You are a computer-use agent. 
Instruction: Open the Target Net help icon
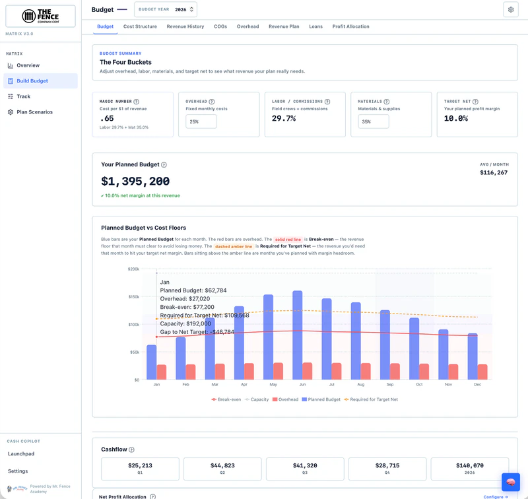(x=475, y=102)
